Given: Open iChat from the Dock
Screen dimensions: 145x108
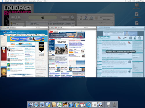Looking at the screenshot, I should pyautogui.click(x=48, y=105).
